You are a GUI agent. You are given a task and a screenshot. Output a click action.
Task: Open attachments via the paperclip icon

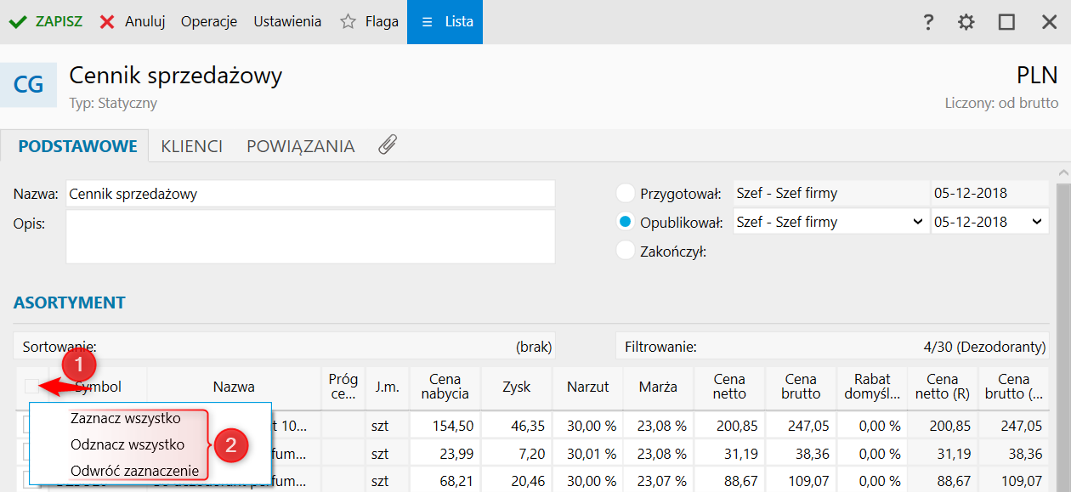[388, 145]
